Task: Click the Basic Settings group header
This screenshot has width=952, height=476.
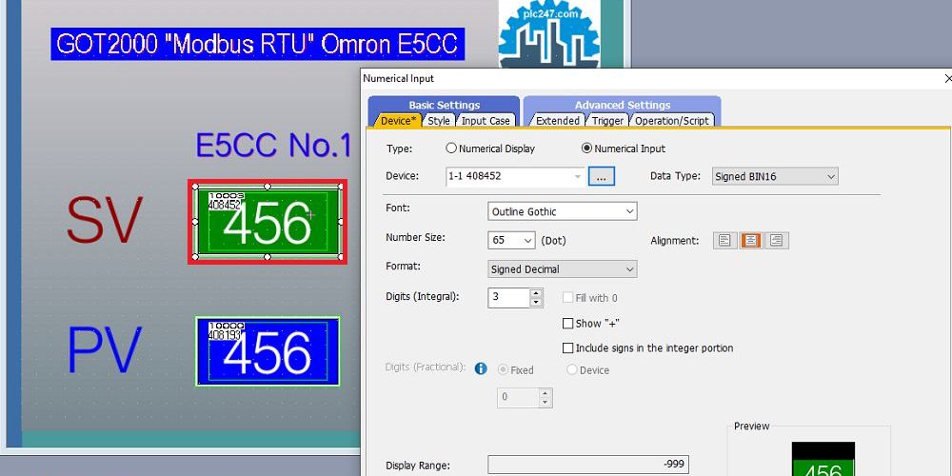Action: point(444,105)
